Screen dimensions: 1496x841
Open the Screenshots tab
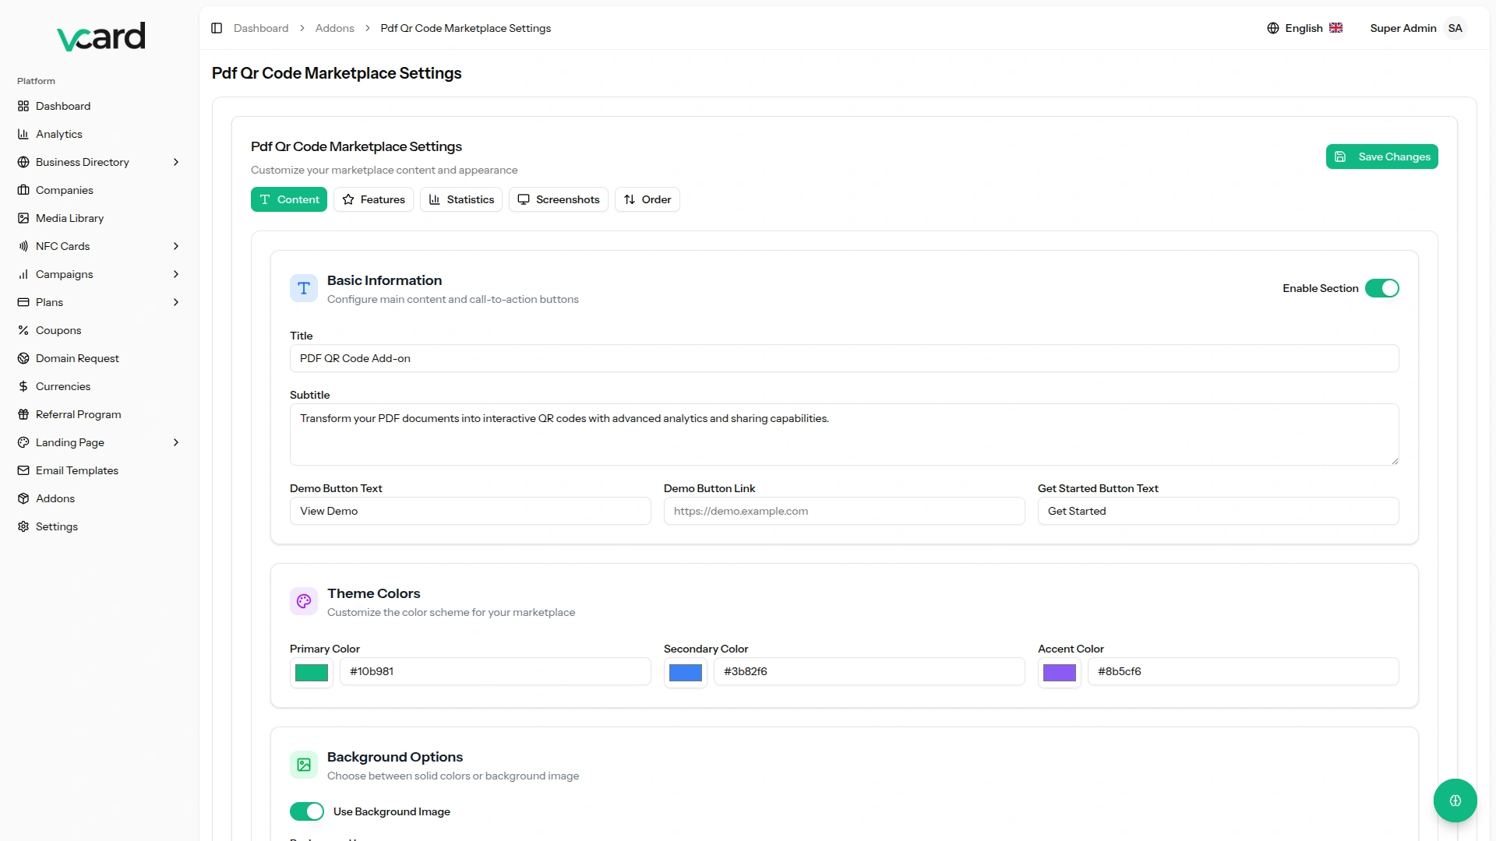coord(559,199)
